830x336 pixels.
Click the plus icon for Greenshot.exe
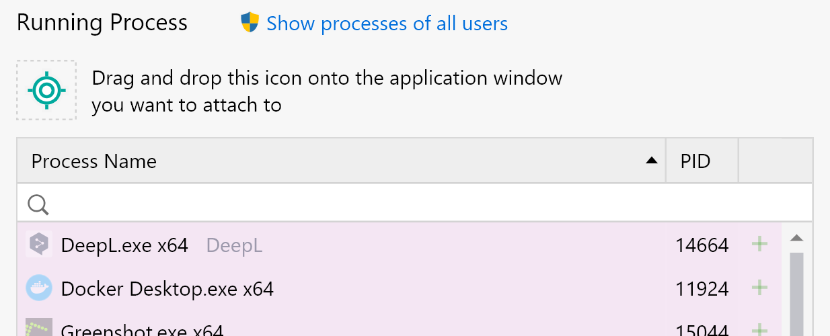coord(759,330)
